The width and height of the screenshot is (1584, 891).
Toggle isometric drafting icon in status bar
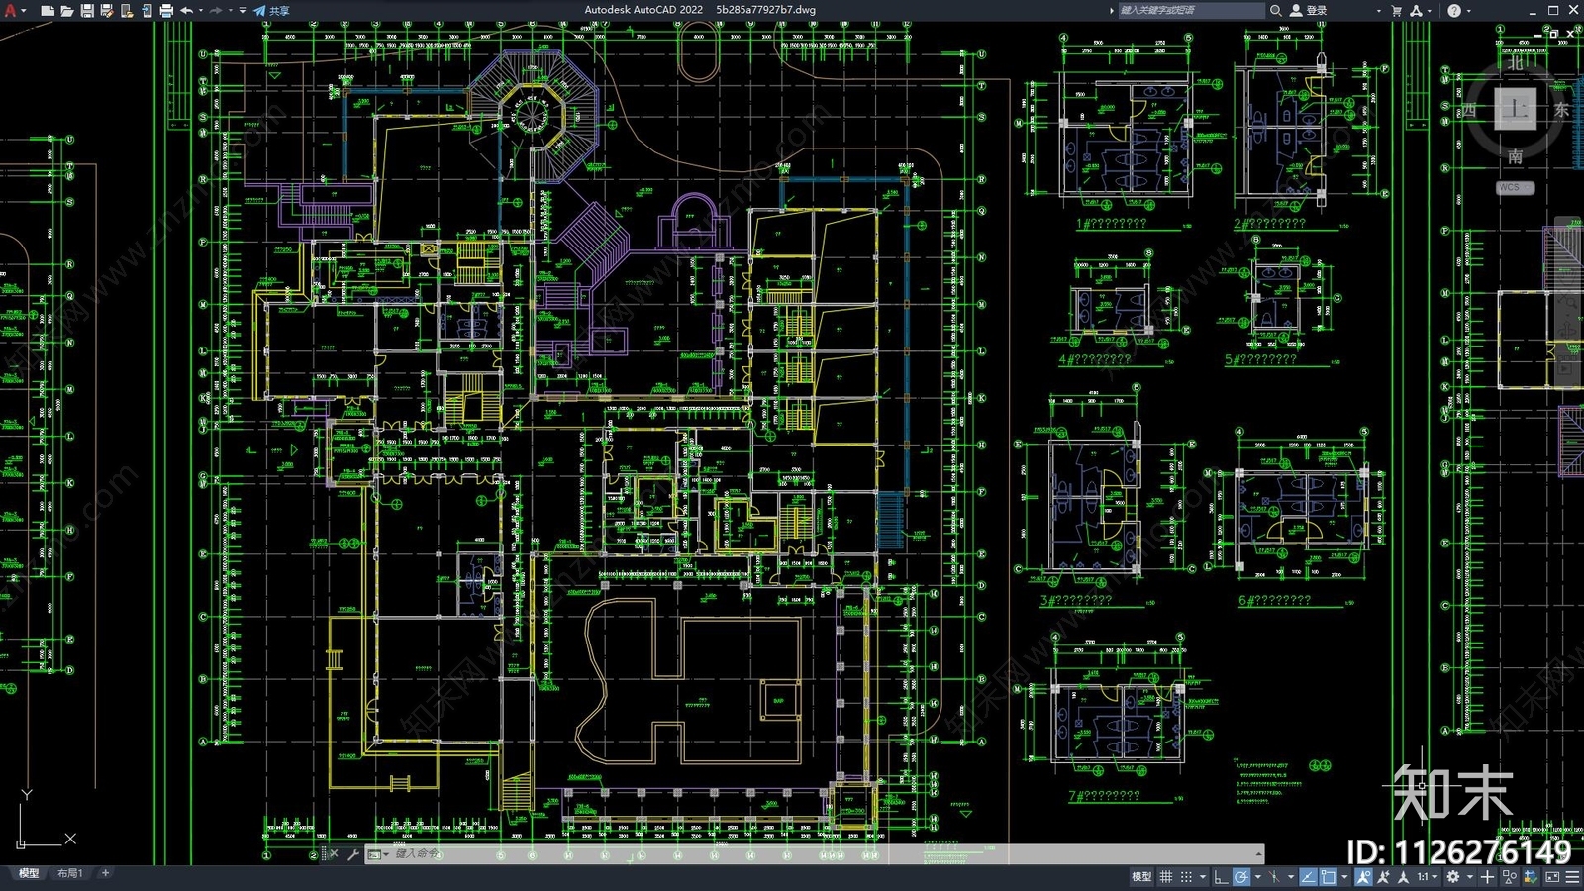pyautogui.click(x=1274, y=877)
